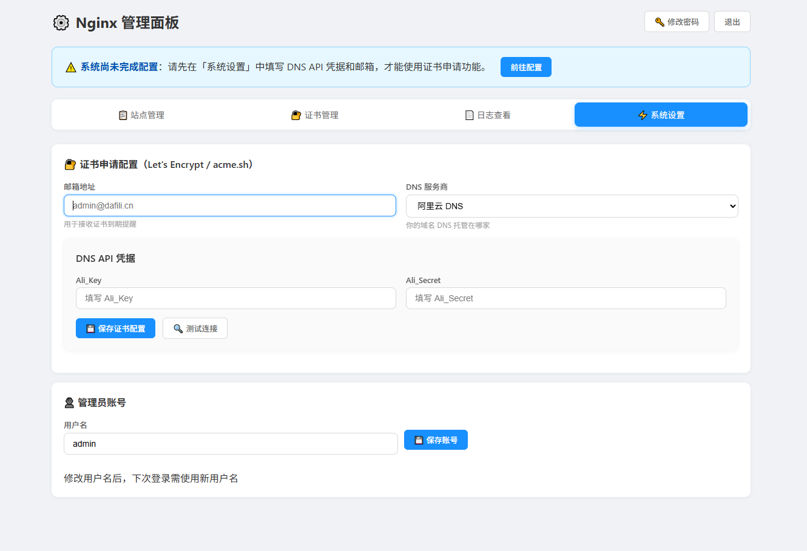807x551 pixels.
Task: Click the clipboard icon for 站点管理
Action: (123, 115)
